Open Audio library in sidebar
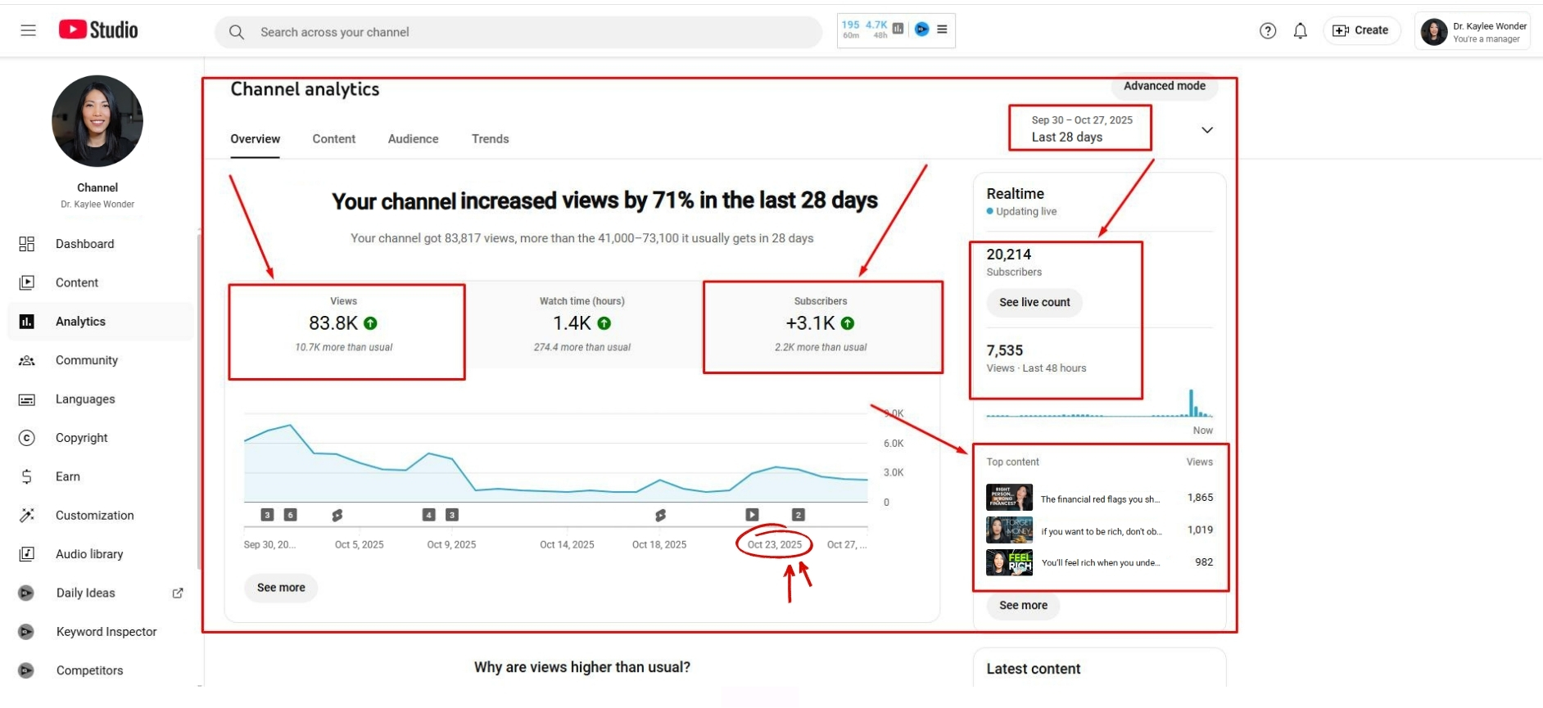 [x=88, y=554]
